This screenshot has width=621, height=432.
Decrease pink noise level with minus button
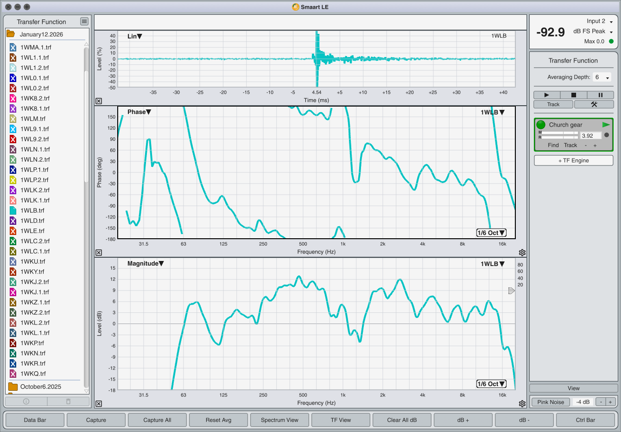601,402
